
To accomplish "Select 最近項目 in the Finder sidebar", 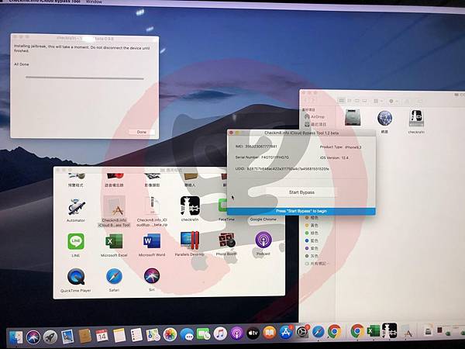I will coord(315,124).
